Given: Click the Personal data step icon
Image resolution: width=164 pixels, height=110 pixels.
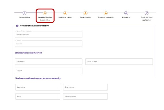Looking at the screenshot, I should click(24, 13).
